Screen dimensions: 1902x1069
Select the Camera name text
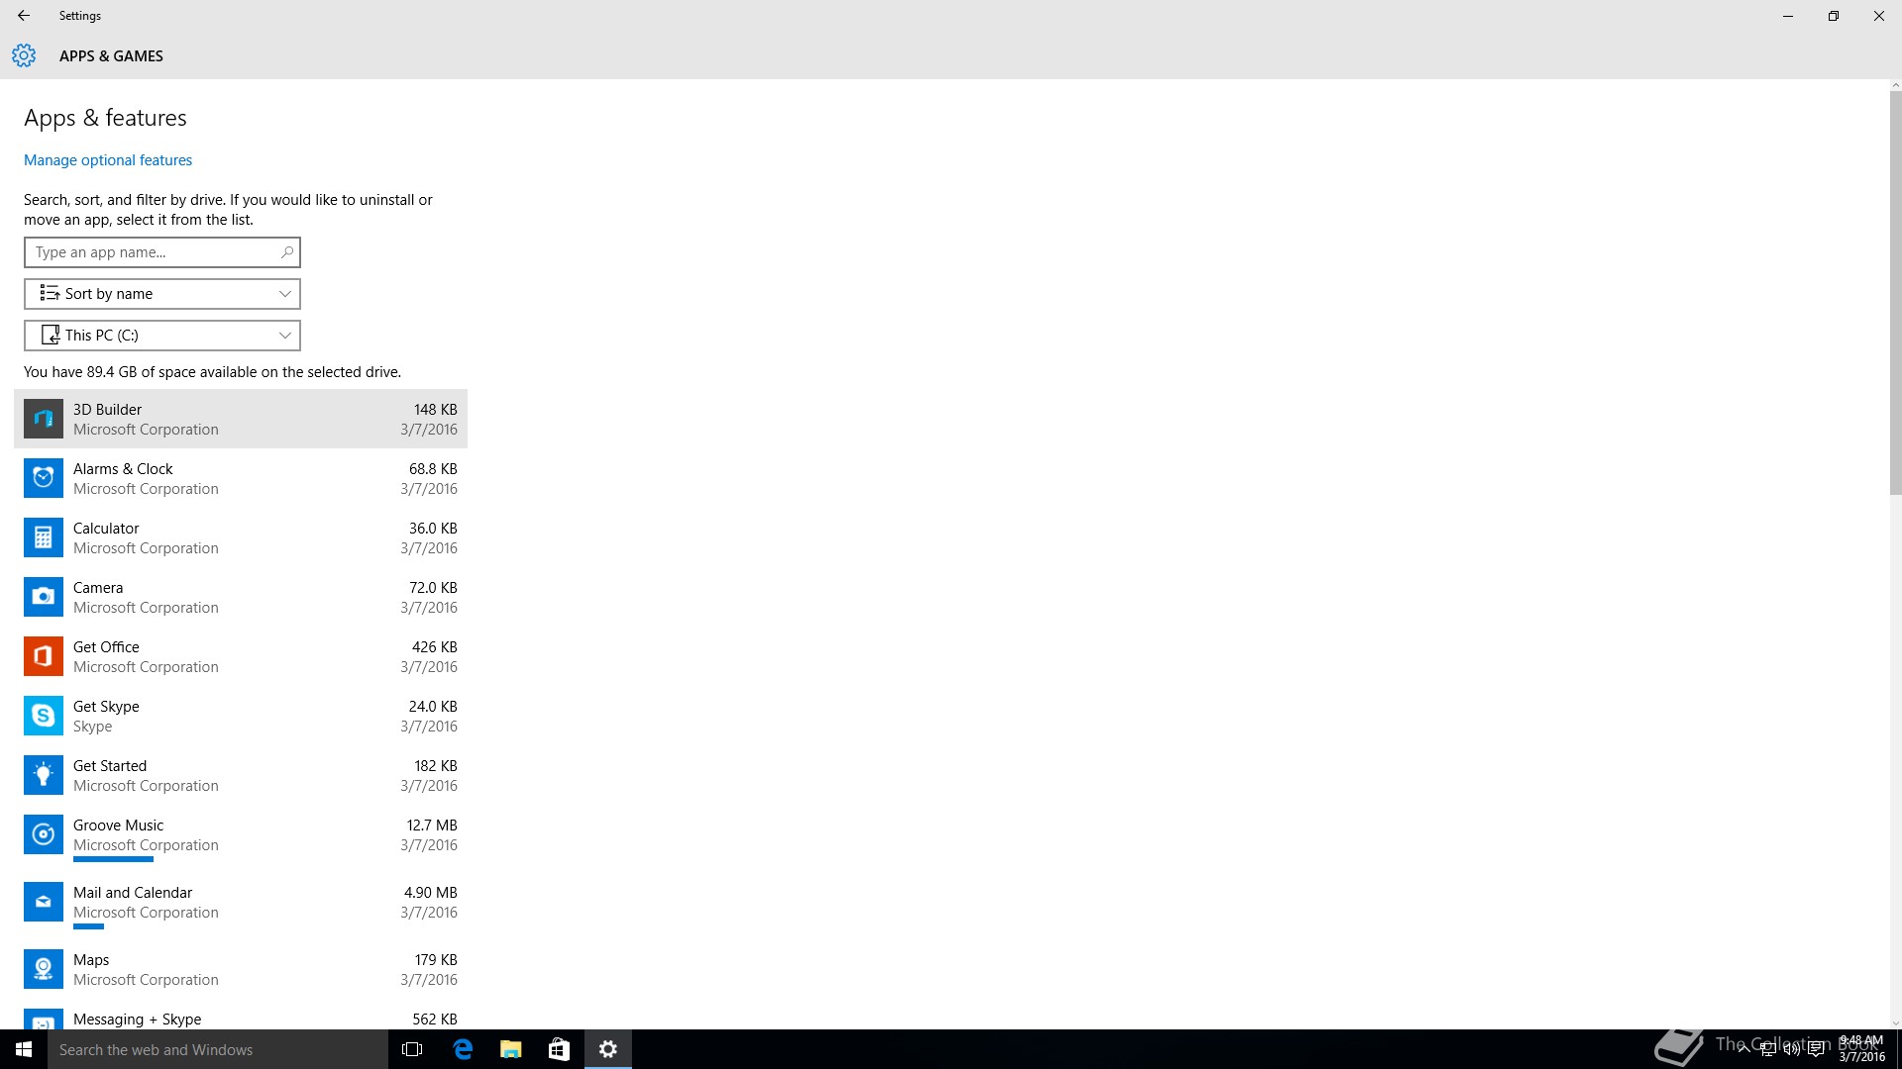pyautogui.click(x=98, y=588)
